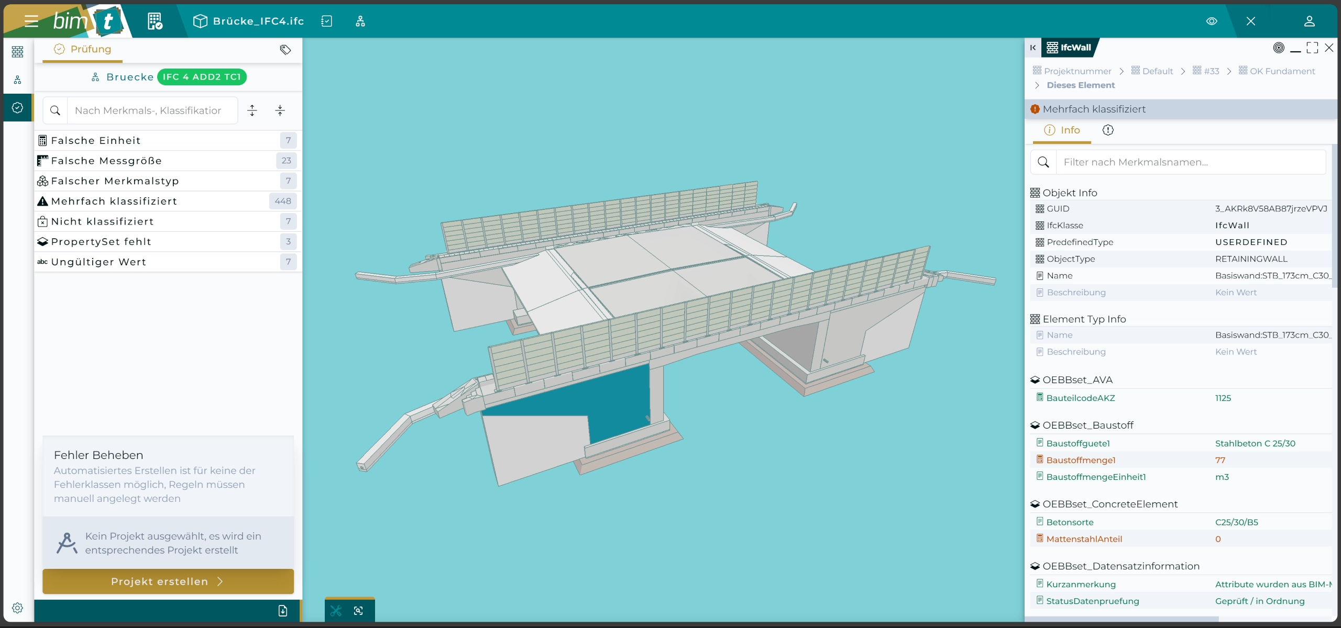This screenshot has width=1341, height=628.
Task: Open the warnings tab next to Info
Action: tap(1108, 130)
